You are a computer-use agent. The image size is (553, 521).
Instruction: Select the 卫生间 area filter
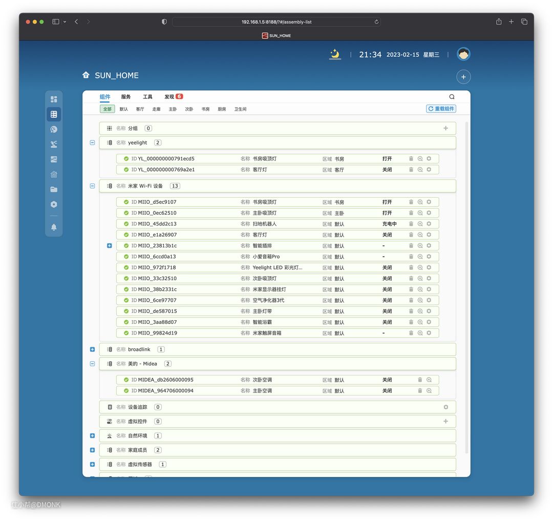tap(240, 109)
